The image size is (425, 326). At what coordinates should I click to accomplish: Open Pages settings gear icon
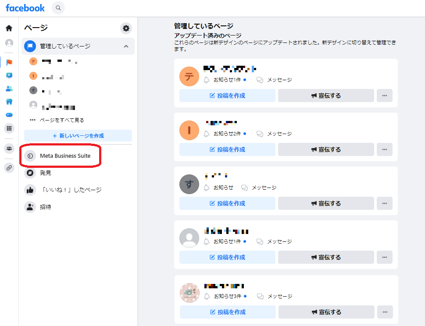[126, 28]
